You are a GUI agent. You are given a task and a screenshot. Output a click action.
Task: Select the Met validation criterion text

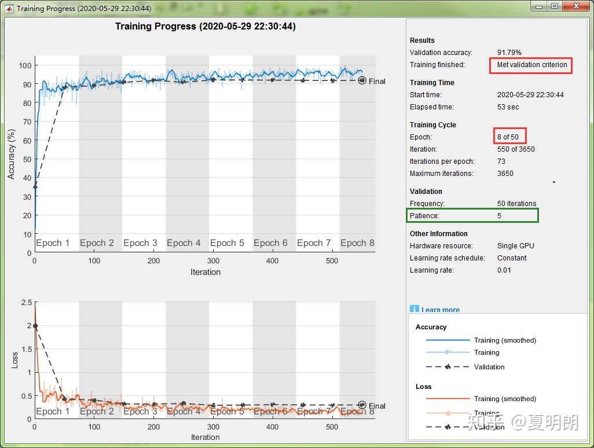coord(532,65)
